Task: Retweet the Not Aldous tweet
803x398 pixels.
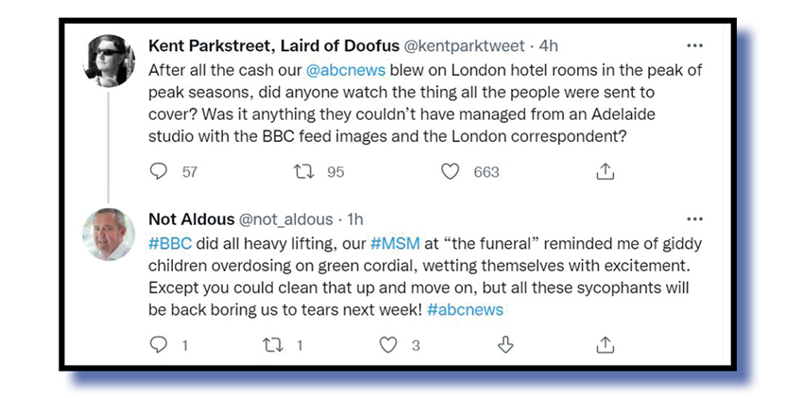Action: [273, 345]
